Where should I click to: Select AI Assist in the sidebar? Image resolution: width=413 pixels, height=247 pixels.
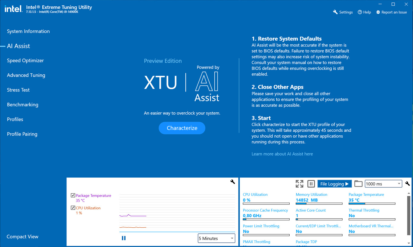(x=18, y=46)
